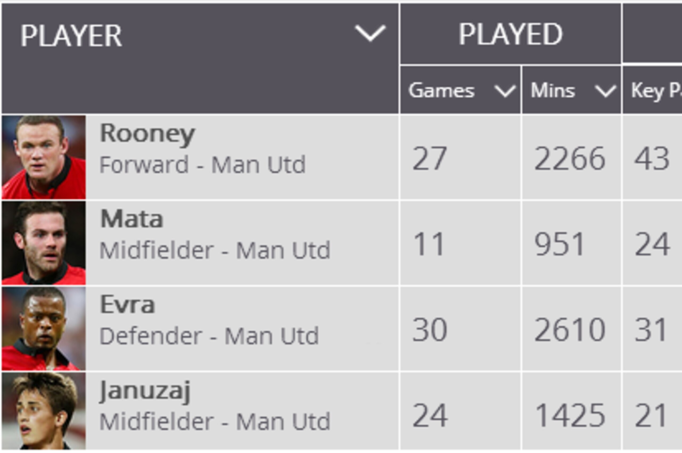Screen dimensions: 682x453
Task: Select Mata's 24 key passes cell
Action: (x=652, y=243)
